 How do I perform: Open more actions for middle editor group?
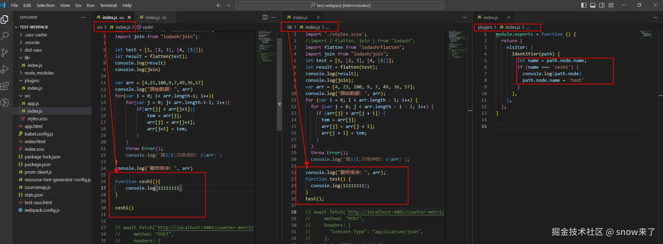tap(464, 17)
